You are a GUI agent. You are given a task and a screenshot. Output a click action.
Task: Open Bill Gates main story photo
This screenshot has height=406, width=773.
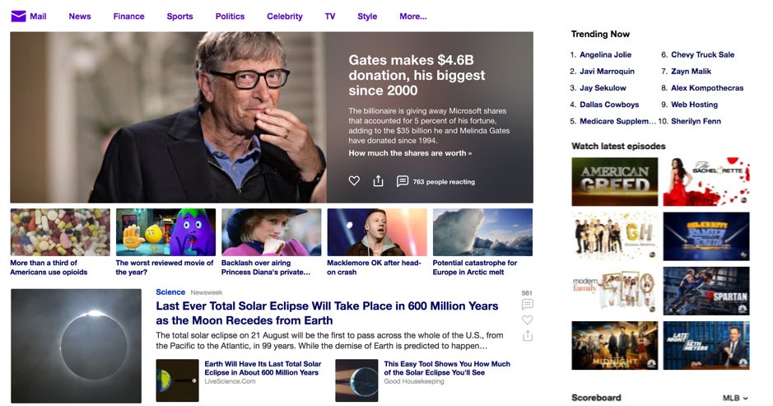(x=168, y=118)
